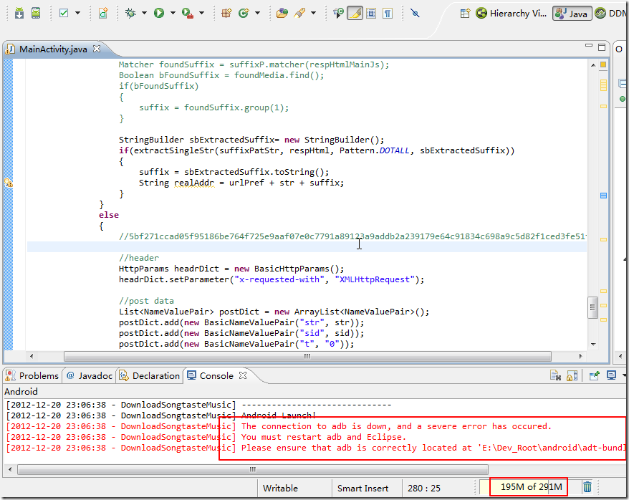Open the Android SDK Manager icon
Image resolution: width=629 pixels, height=500 pixels.
19,13
